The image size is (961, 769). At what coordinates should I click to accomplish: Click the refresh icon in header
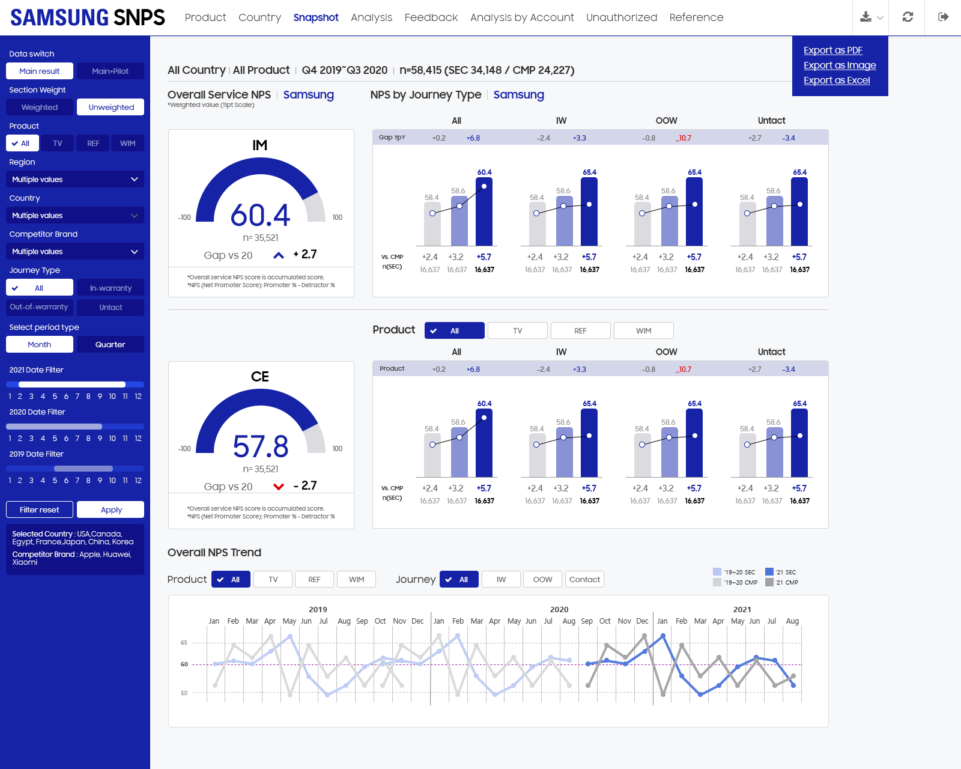pos(908,17)
